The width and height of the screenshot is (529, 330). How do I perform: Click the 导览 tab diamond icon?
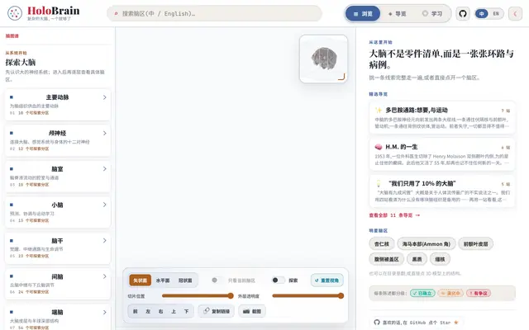[390, 14]
